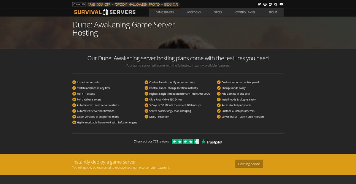Click "Server status - Start / Stop / Restart" text
This screenshot has width=356, height=184.
point(243,117)
